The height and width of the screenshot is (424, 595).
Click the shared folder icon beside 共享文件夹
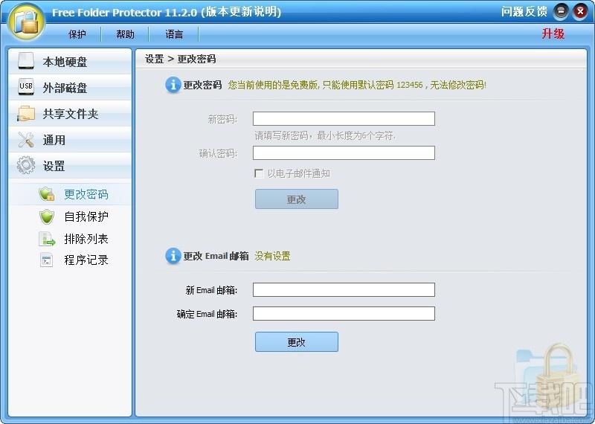[26, 114]
